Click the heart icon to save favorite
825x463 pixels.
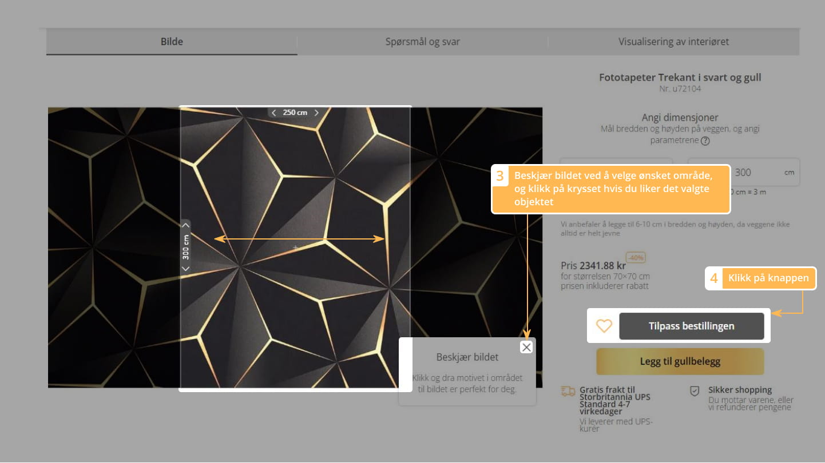point(604,326)
